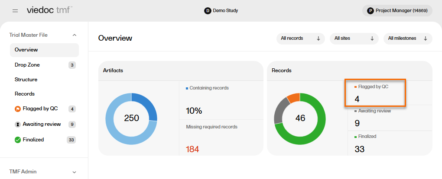Click the green Finalized checkmark icon
The width and height of the screenshot is (442, 179).
click(x=18, y=140)
